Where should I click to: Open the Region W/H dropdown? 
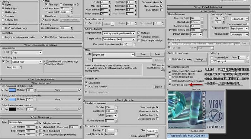coord(239,19)
